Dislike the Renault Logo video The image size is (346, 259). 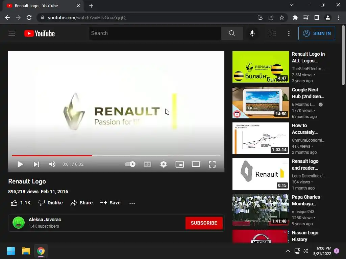(x=51, y=203)
